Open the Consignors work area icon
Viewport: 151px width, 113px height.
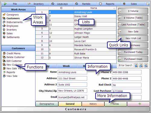4,14
